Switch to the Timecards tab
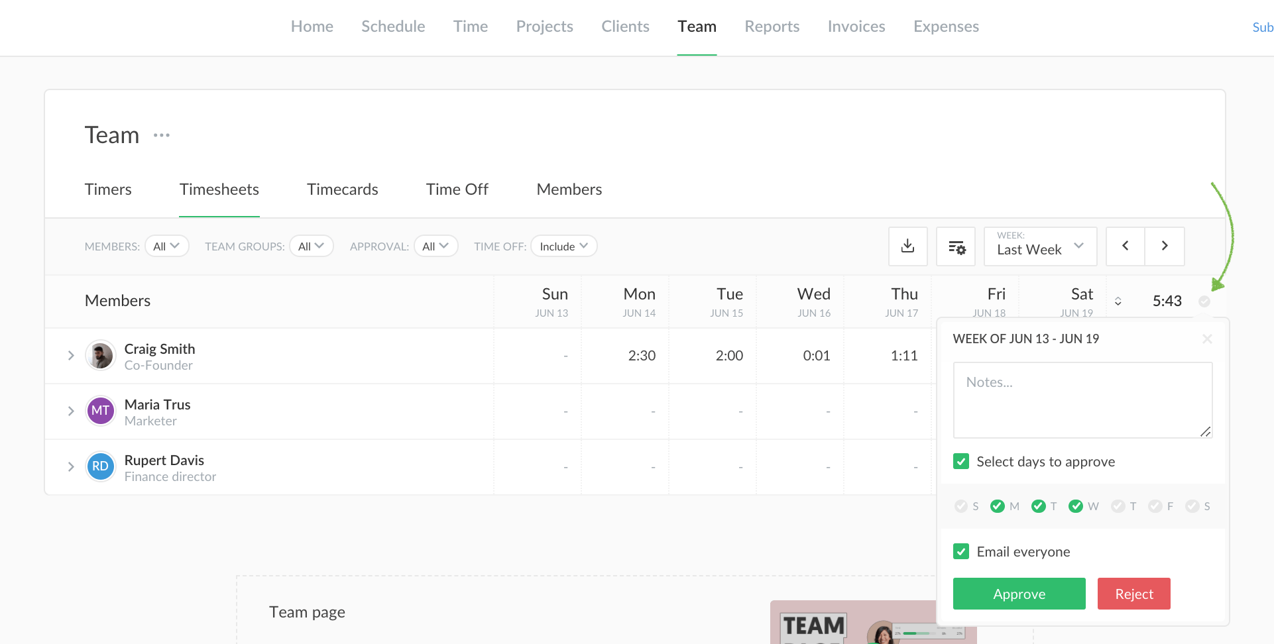Screen dimensions: 1274x644 (342, 189)
